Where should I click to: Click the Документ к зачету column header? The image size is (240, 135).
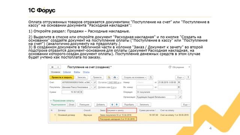(x=121, y=110)
